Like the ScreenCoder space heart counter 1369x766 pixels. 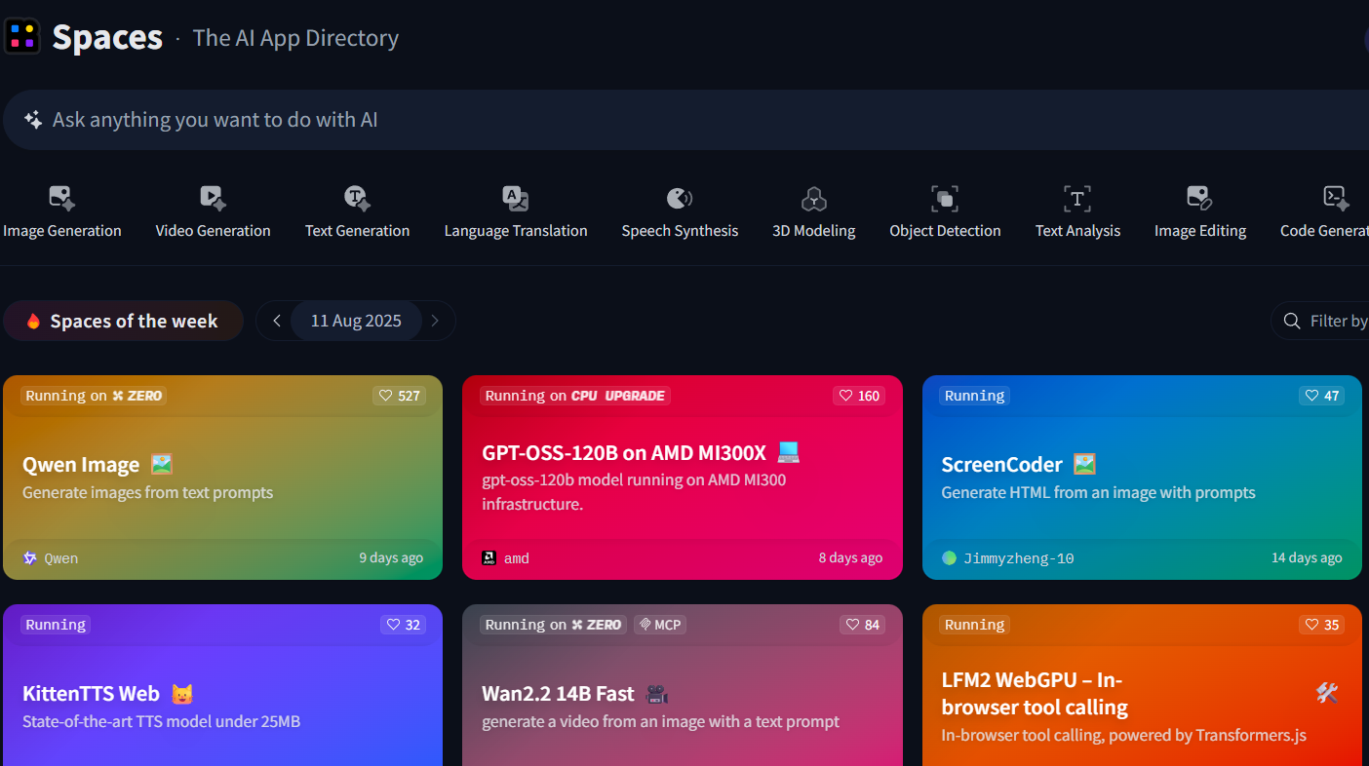(1321, 396)
